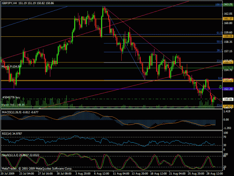Select the green 163.25 price label
Viewport: 234px width, 176px height.
(x=228, y=5)
